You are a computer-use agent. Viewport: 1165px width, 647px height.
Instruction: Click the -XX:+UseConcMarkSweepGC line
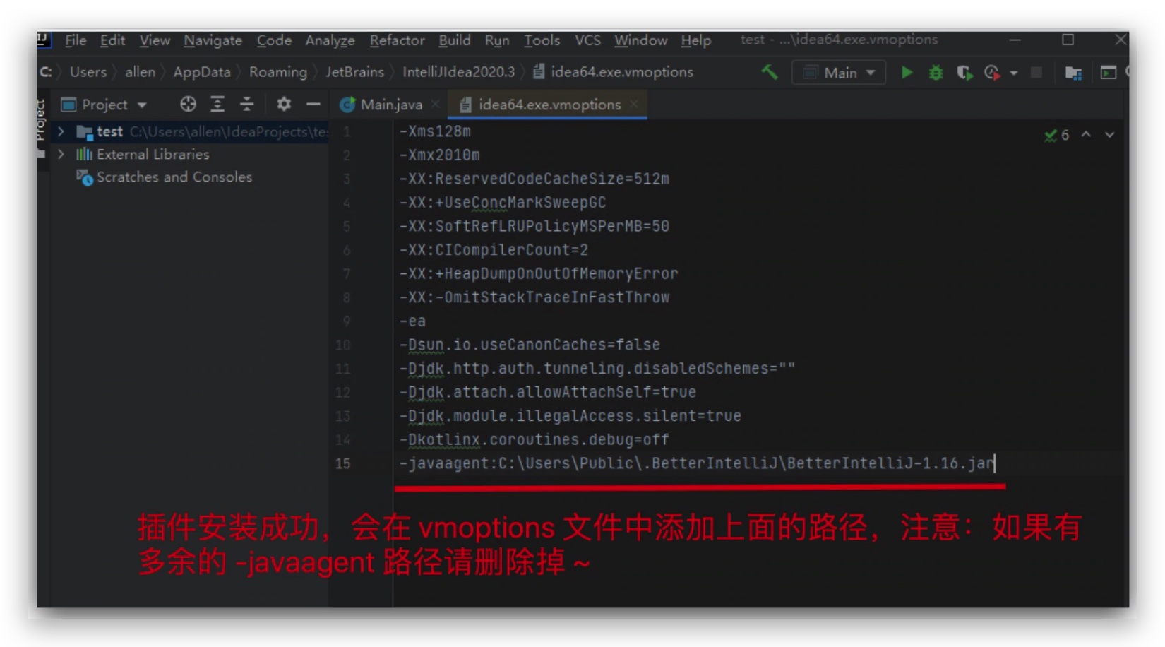pos(503,203)
